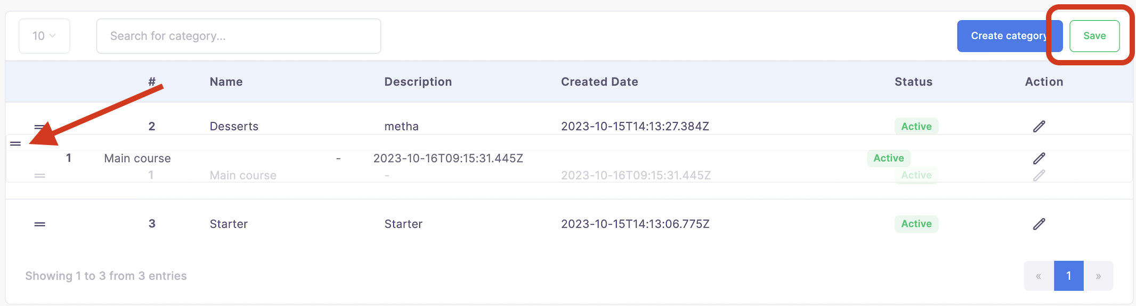
Task: Click the drag handle of Desserts row
Action: pyautogui.click(x=40, y=127)
